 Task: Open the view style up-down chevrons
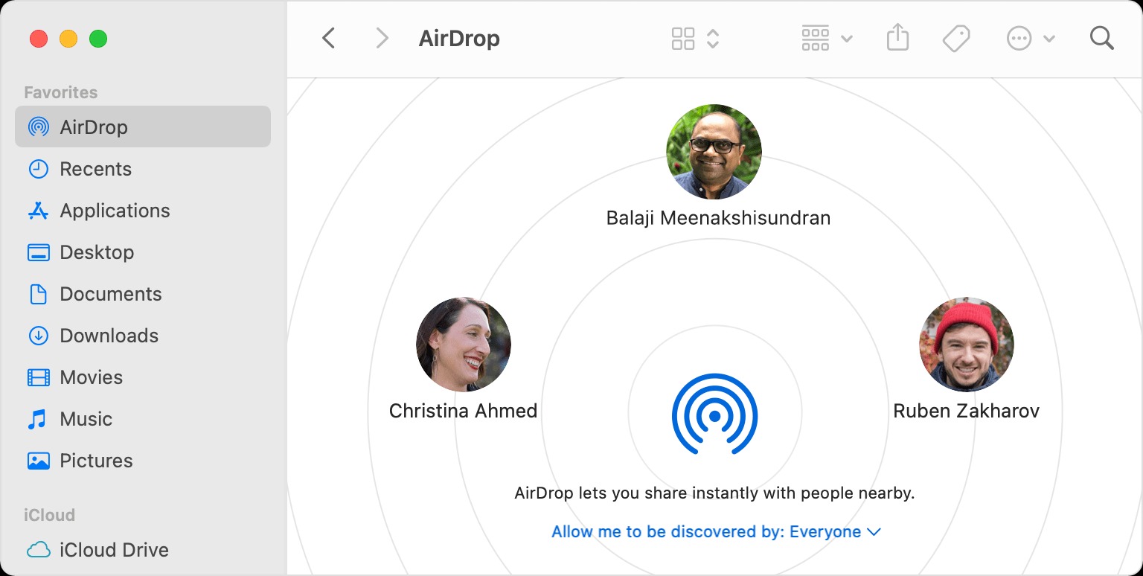(713, 39)
